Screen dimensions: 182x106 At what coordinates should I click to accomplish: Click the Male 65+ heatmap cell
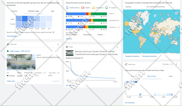(x=49, y=19)
